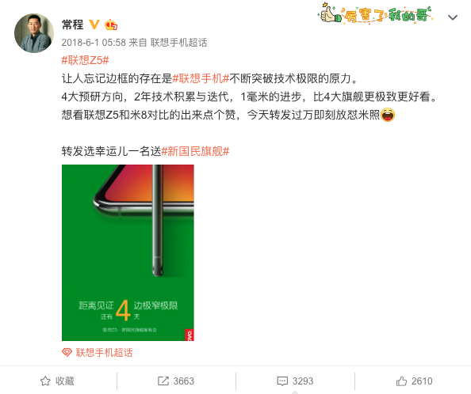Open 常程 profile picture
471x394 pixels.
[x=34, y=33]
